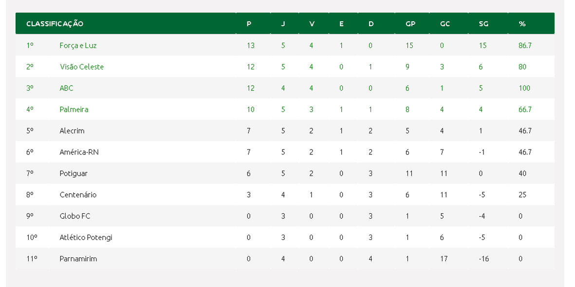Click the GP goals-for header
This screenshot has height=287, width=575.
[x=410, y=24]
